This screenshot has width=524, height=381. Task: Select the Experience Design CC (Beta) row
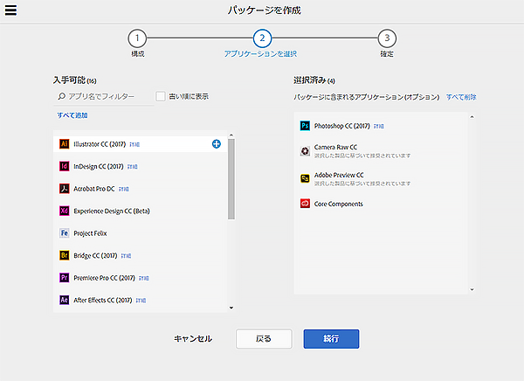(x=140, y=211)
